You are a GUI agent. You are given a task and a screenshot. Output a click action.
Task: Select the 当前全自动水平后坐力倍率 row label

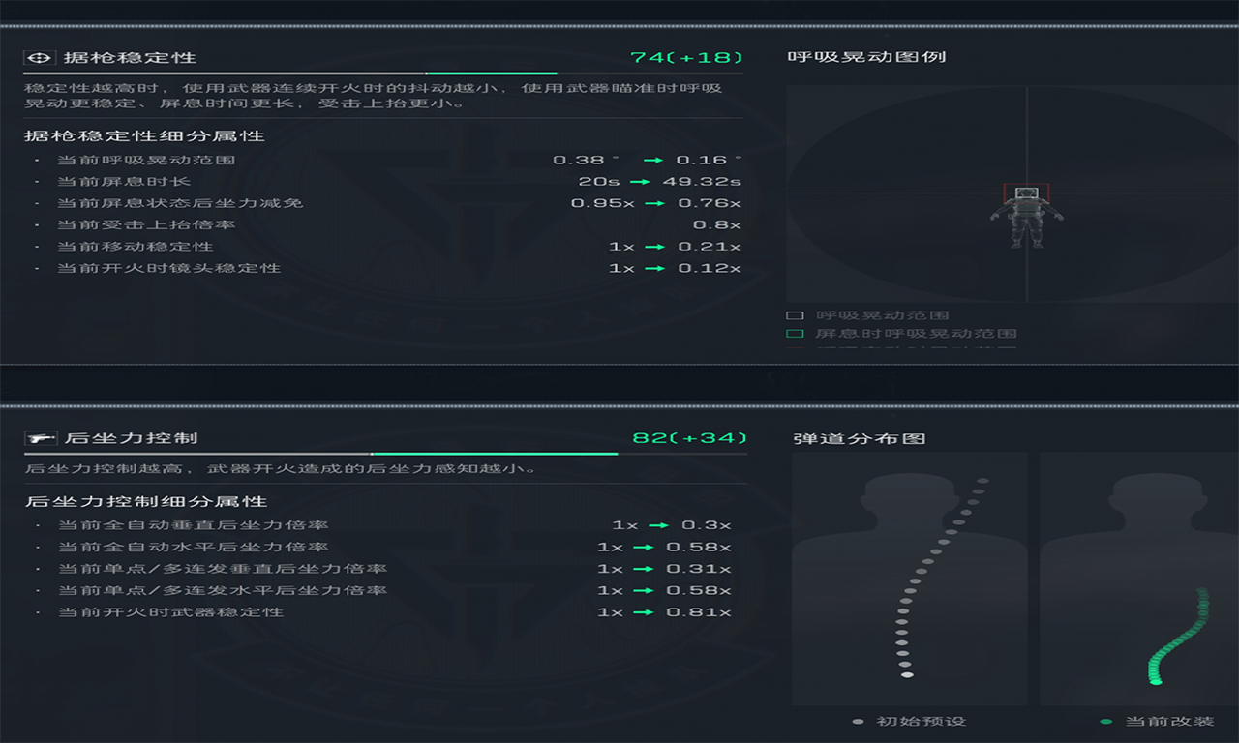(193, 548)
